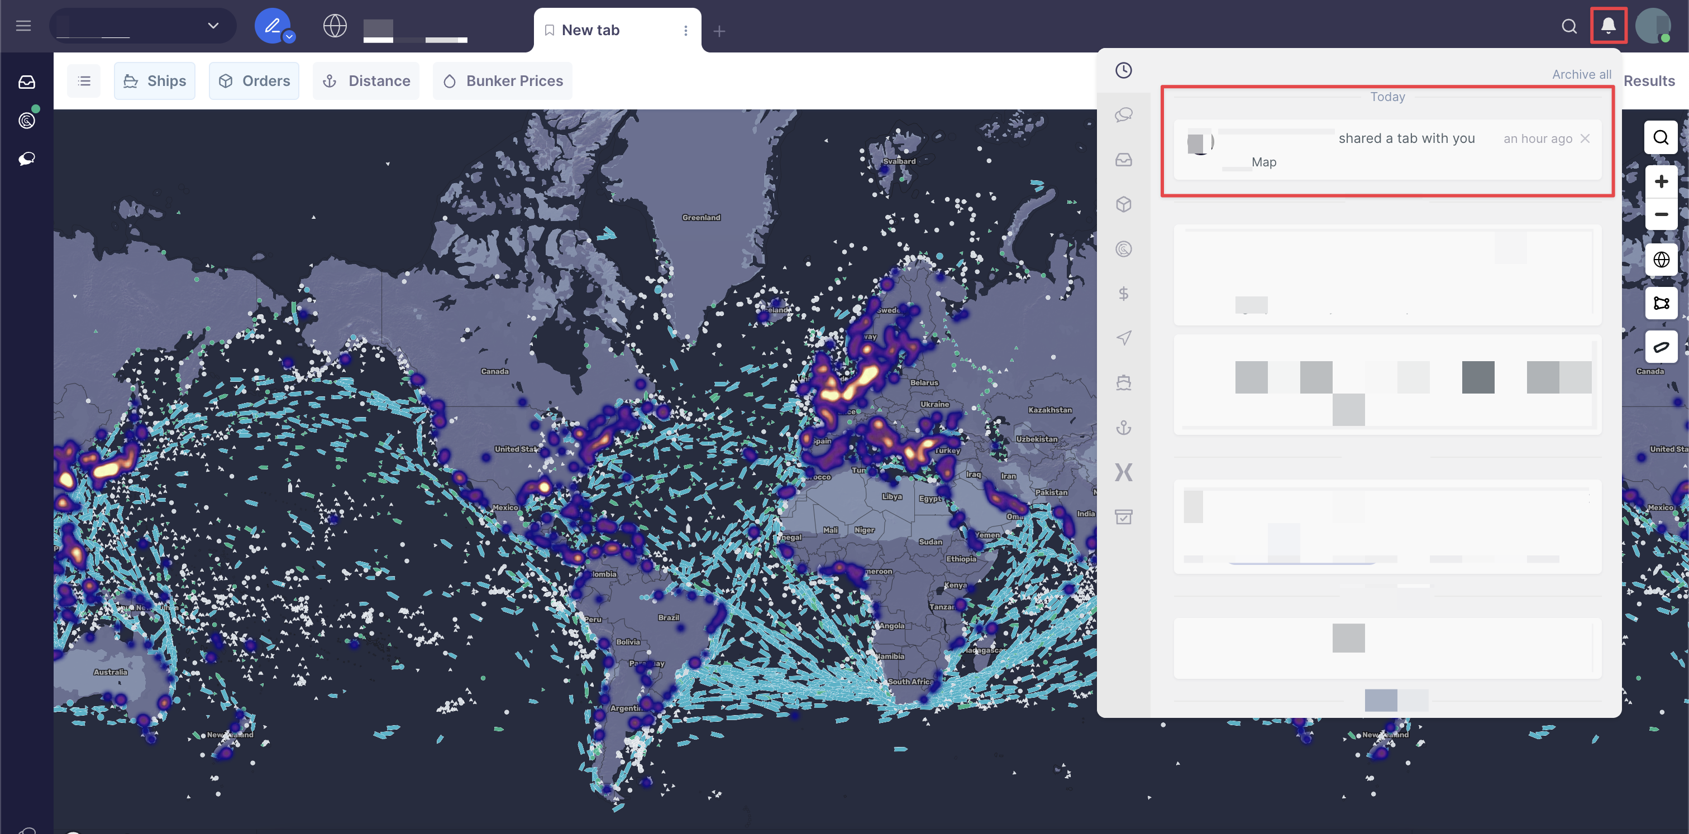1689x834 pixels.
Task: Open the New tab three-dot menu
Action: pyautogui.click(x=685, y=30)
